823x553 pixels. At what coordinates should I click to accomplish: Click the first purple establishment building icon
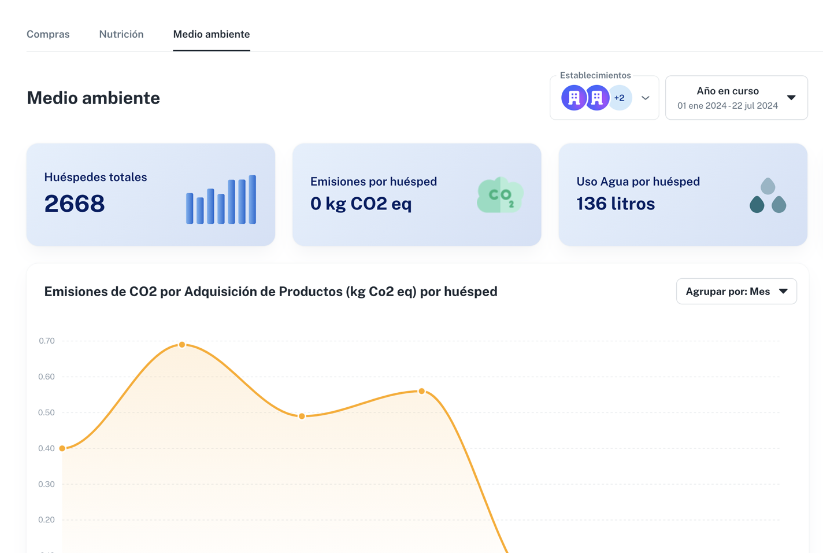click(574, 98)
